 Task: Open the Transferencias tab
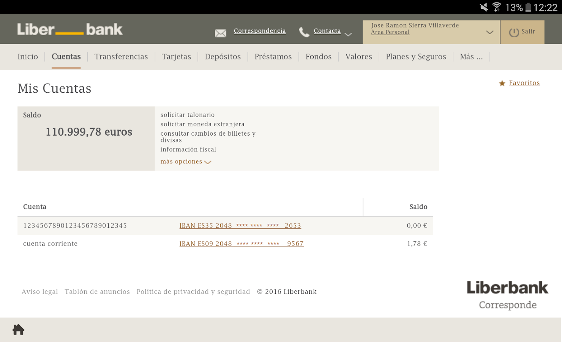tap(121, 57)
